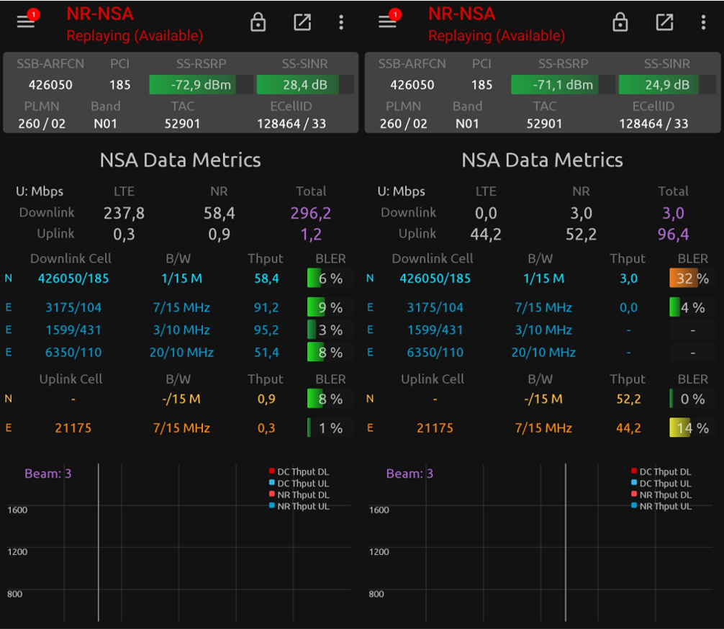This screenshot has height=629, width=724.
Task: Change the U: Mbps unit in left panel
Action: pos(40,191)
